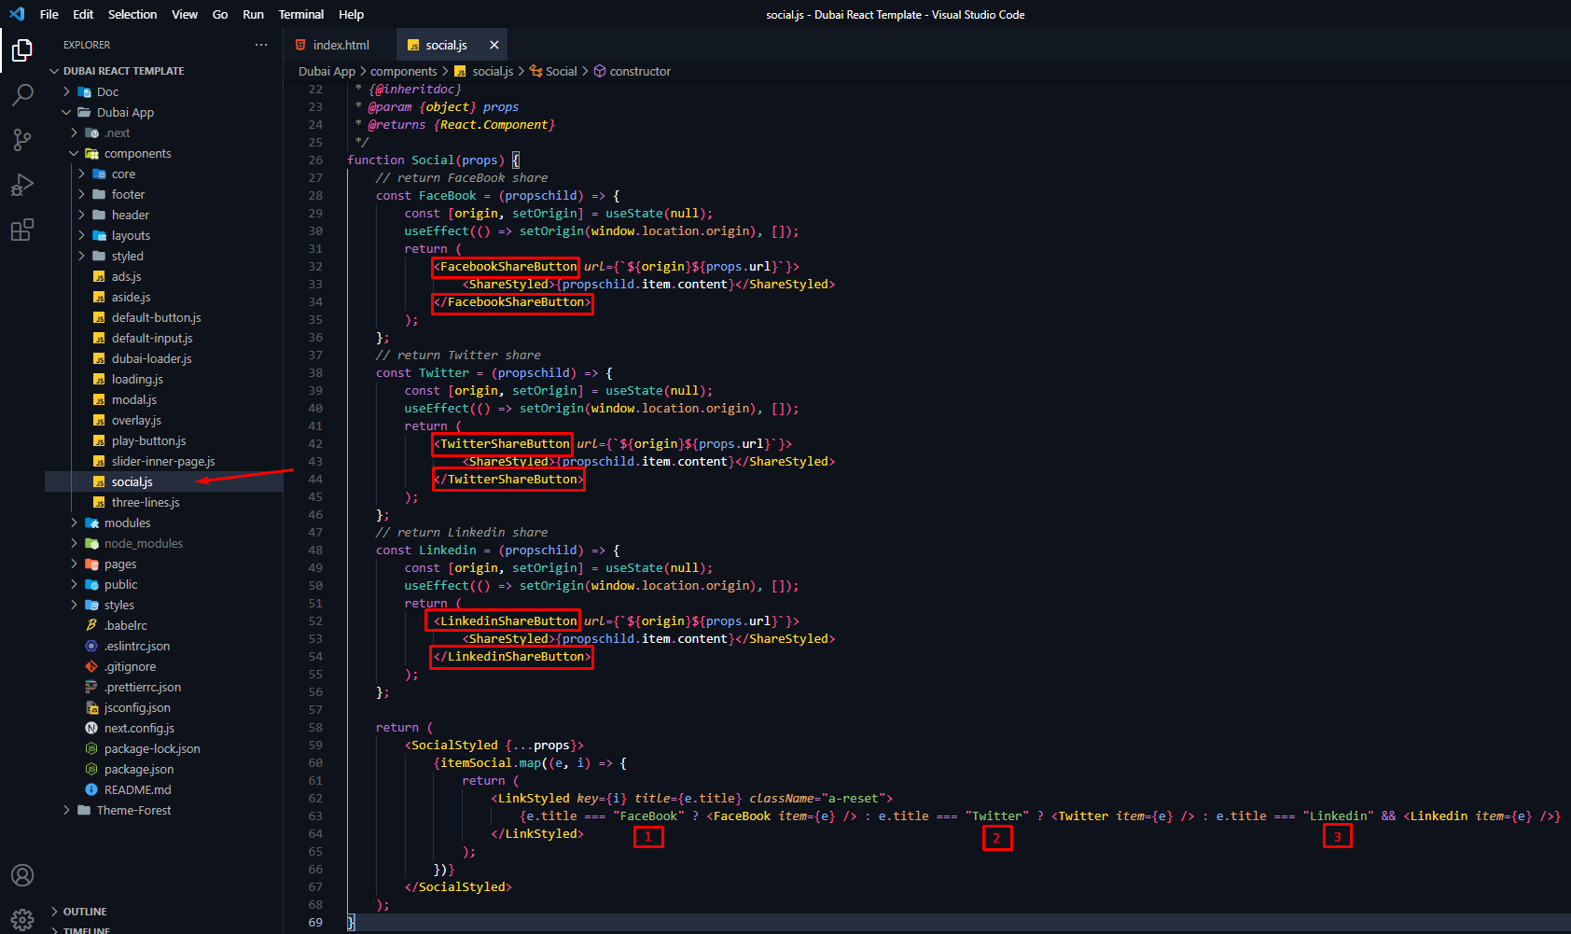The image size is (1571, 934).
Task: Open slider-inner-page.js file
Action: 164,462
